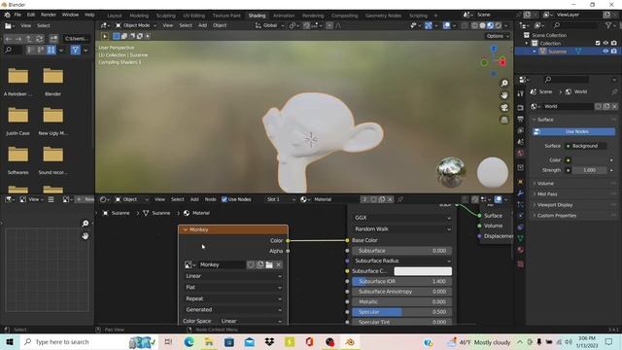Open the Modifier properties wrench tab
This screenshot has height=350, width=622.
click(521, 193)
